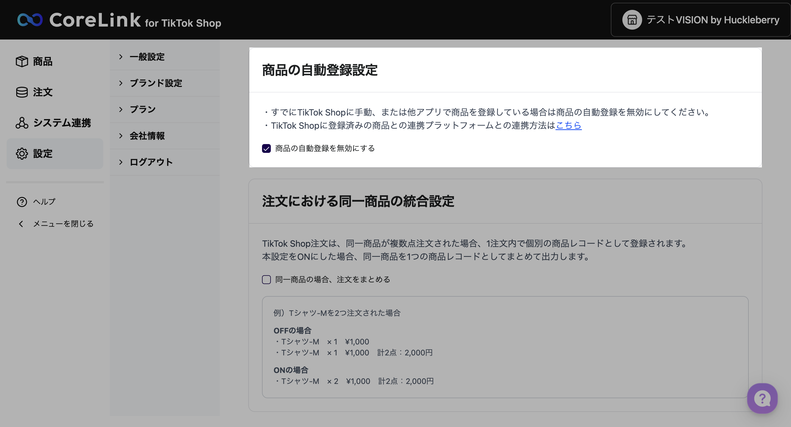
Task: Click the システム連携 nodes icon
Action: (22, 123)
